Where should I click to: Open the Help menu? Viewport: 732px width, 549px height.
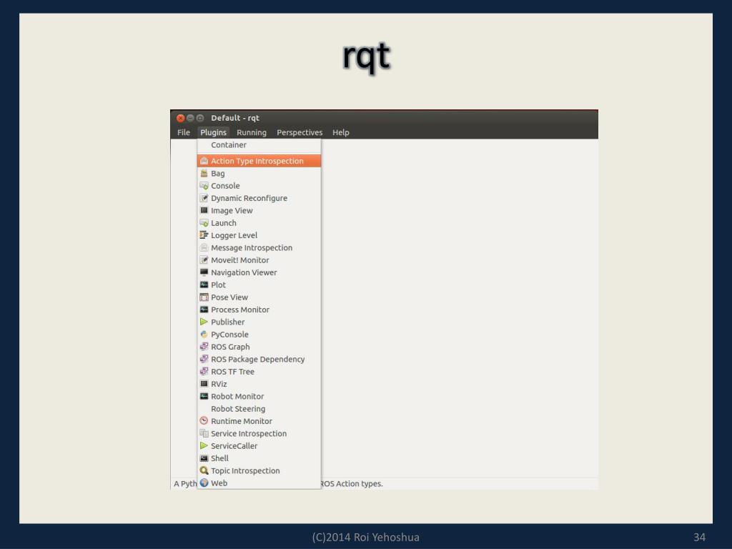pyautogui.click(x=341, y=132)
